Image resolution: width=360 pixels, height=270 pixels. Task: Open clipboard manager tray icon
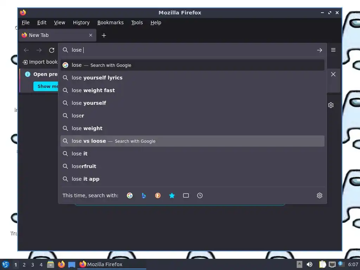322,264
